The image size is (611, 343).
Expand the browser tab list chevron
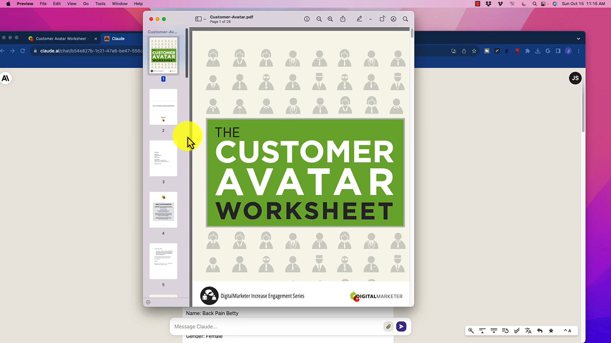click(x=578, y=39)
